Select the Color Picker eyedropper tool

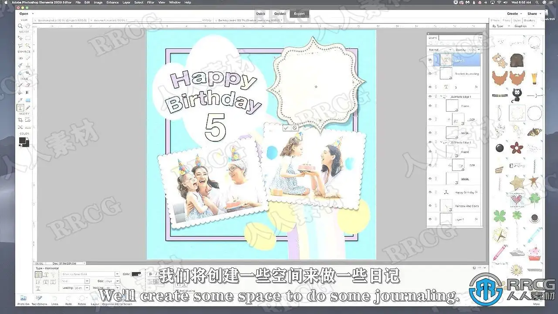tap(20, 99)
